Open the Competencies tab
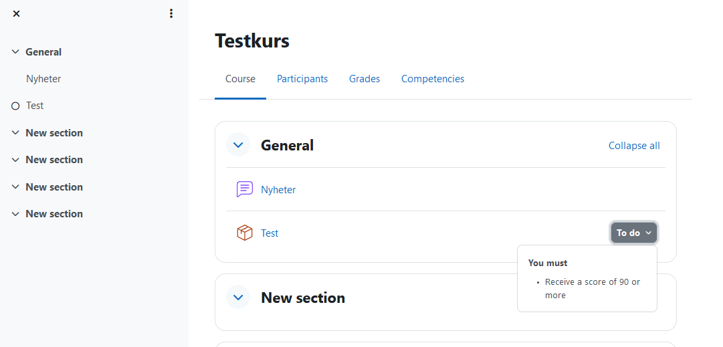The width and height of the screenshot is (723, 347). pyautogui.click(x=433, y=79)
